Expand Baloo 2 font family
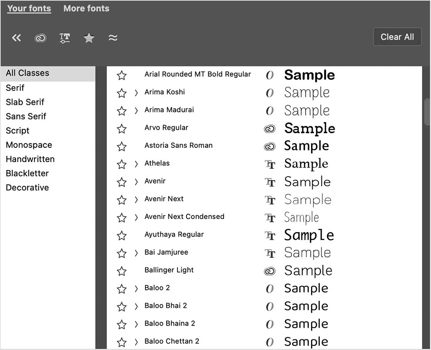 click(136, 289)
